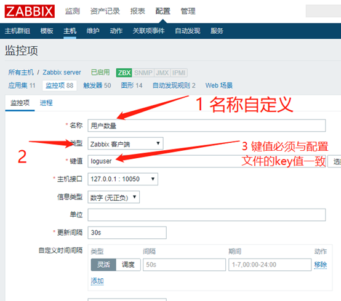Viewport: 341px width, 301px height.
Task: Click the search box in header
Action: click(x=323, y=11)
